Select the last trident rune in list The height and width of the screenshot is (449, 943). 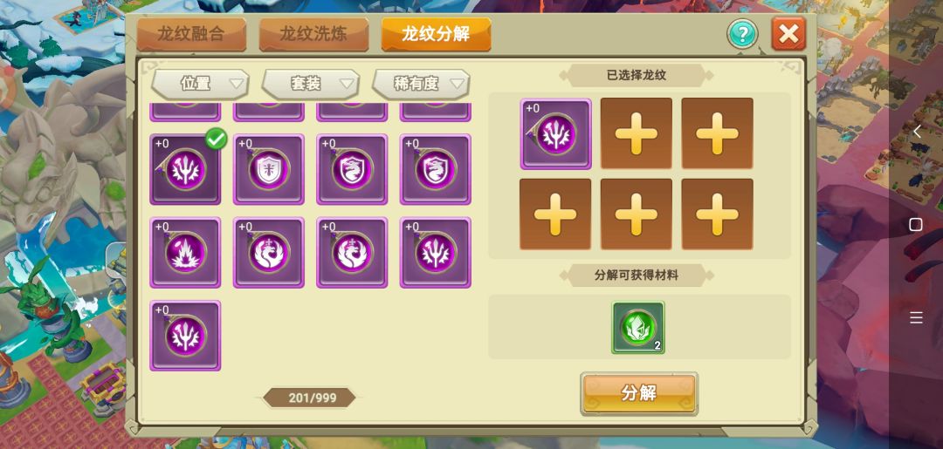[185, 336]
